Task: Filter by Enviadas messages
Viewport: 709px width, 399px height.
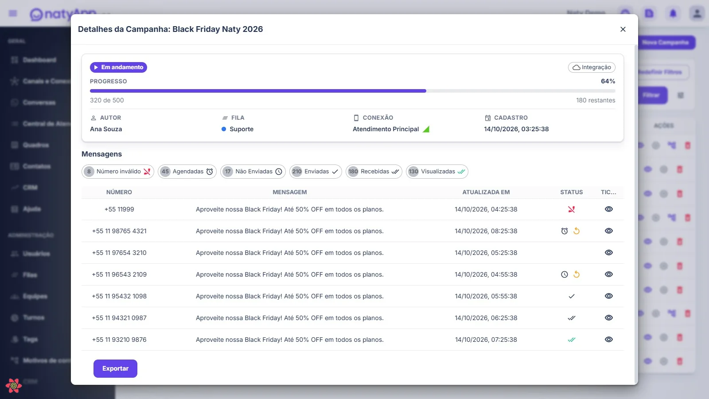Action: coord(316,172)
